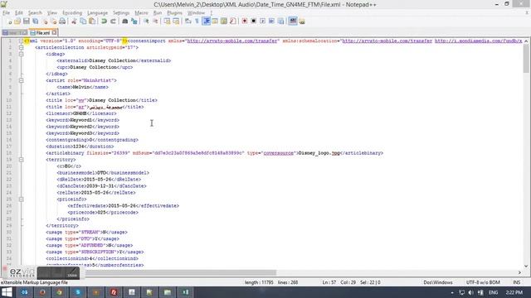Open the user-defined language dialog icon
This screenshot has height=298, width=531.
coord(215,22)
